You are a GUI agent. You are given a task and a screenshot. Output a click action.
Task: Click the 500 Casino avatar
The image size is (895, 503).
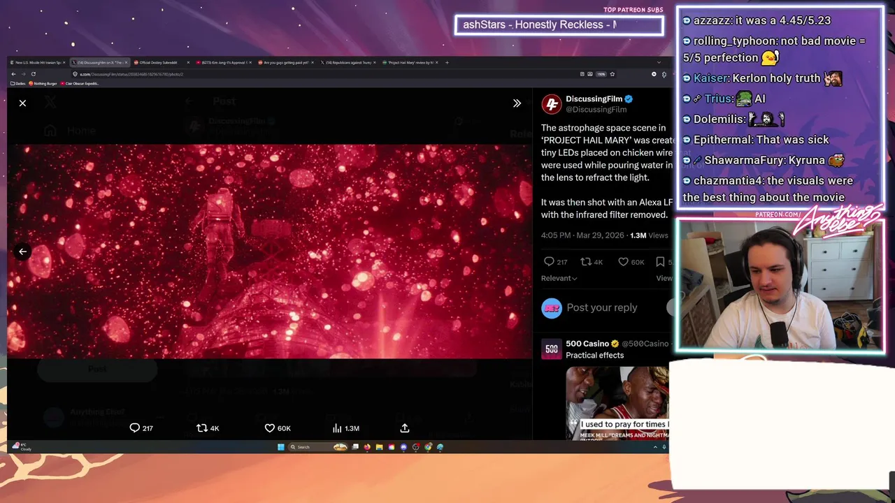tap(552, 349)
